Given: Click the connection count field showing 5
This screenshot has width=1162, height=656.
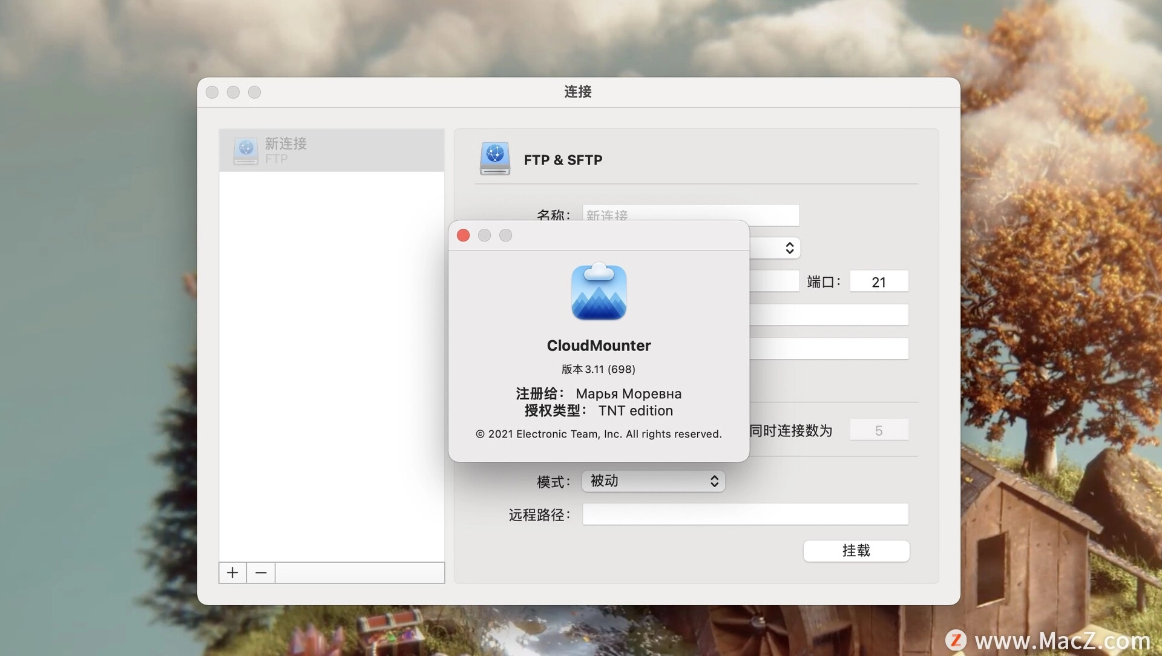Looking at the screenshot, I should [878, 430].
